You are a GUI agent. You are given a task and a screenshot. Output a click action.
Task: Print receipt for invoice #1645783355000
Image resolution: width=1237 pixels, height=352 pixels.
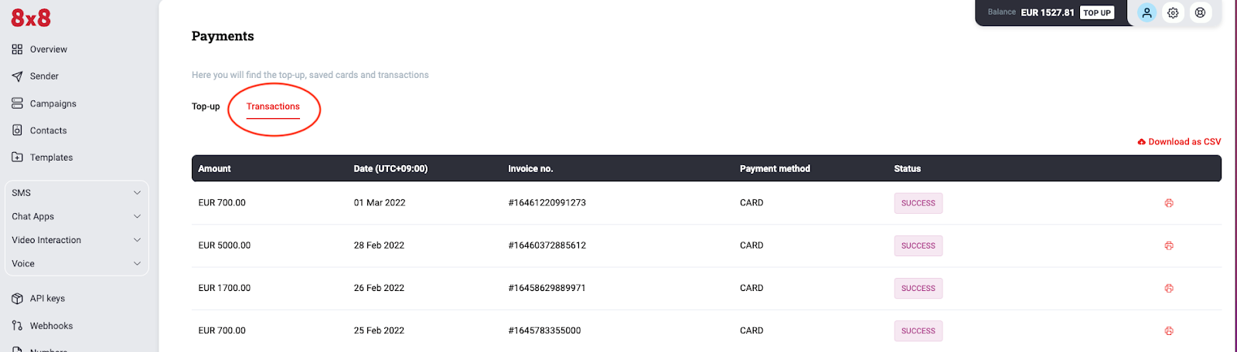point(1169,330)
